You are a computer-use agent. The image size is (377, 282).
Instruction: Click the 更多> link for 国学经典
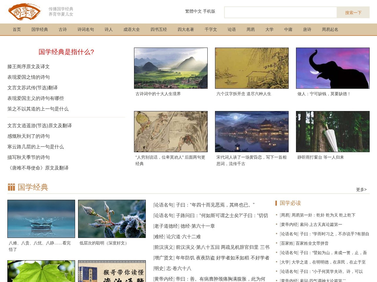click(x=361, y=190)
